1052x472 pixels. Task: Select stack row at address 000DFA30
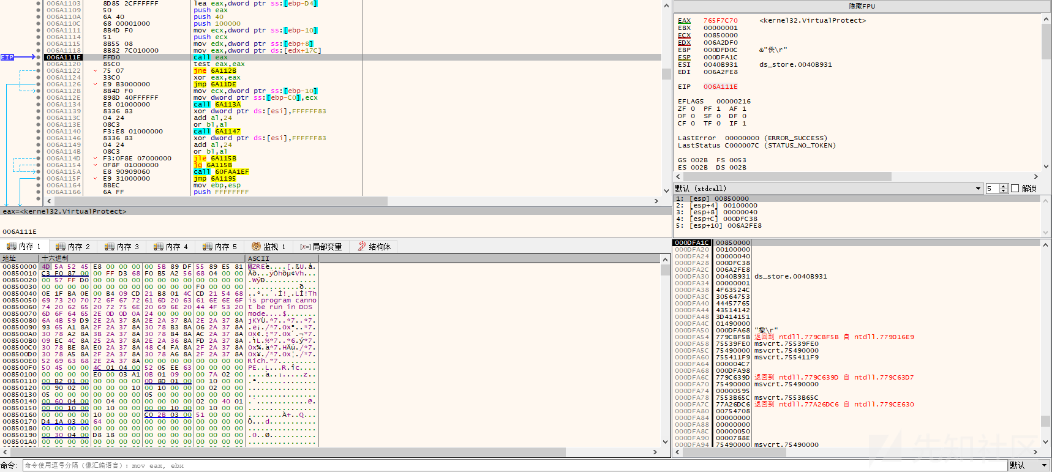tap(857, 276)
